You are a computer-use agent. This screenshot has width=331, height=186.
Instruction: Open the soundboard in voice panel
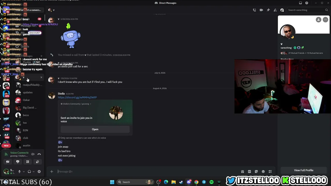37,162
